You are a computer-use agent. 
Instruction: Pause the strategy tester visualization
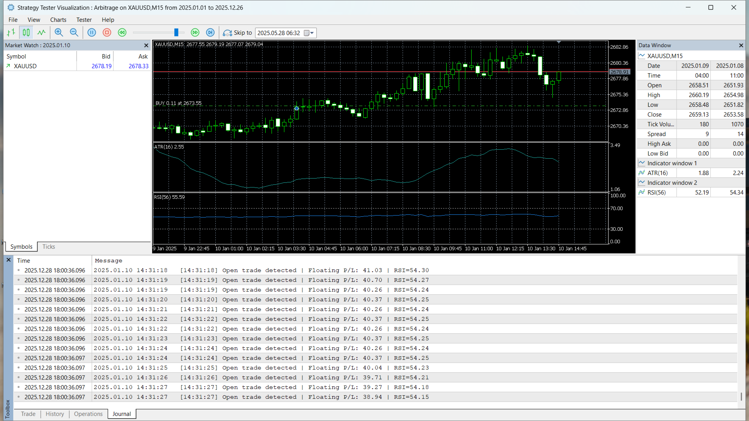pos(92,33)
